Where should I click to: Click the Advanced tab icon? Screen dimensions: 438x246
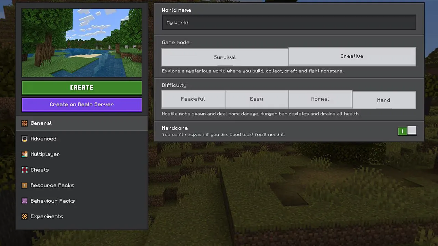click(x=25, y=139)
